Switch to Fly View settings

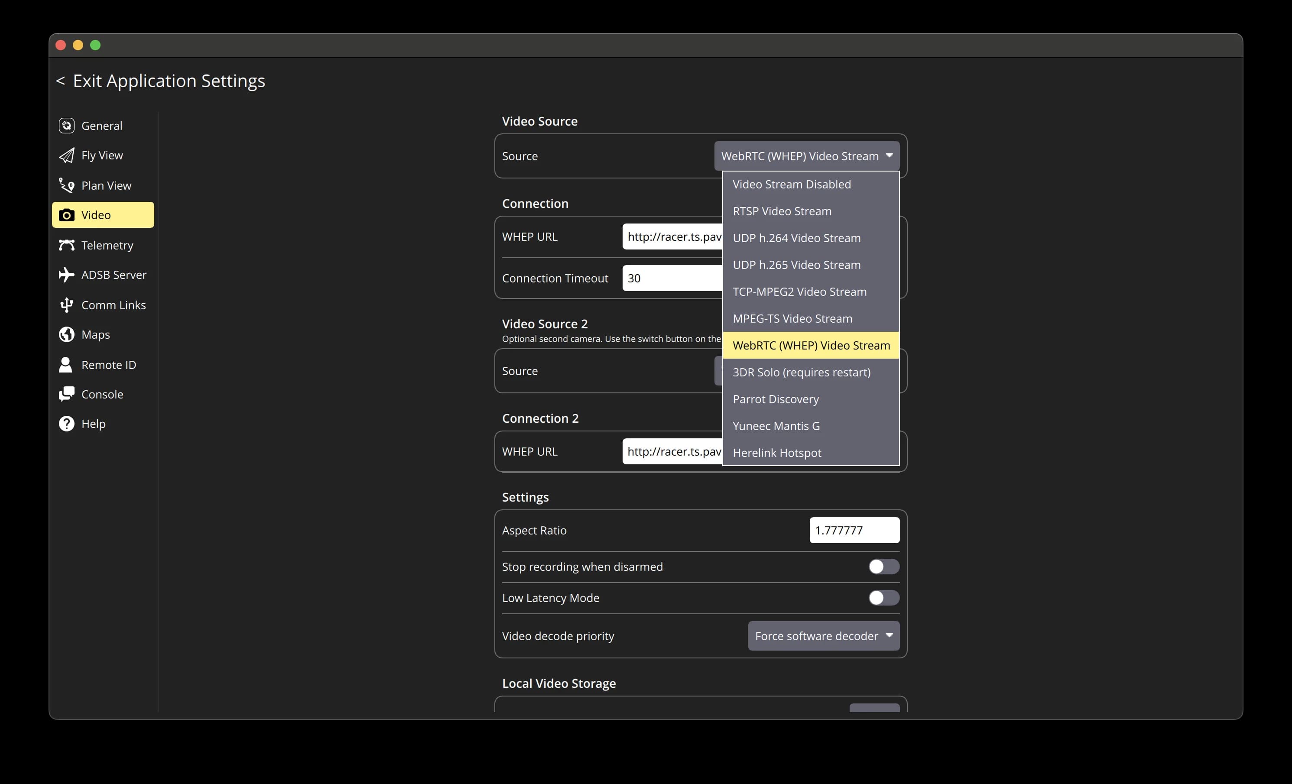[x=103, y=156]
